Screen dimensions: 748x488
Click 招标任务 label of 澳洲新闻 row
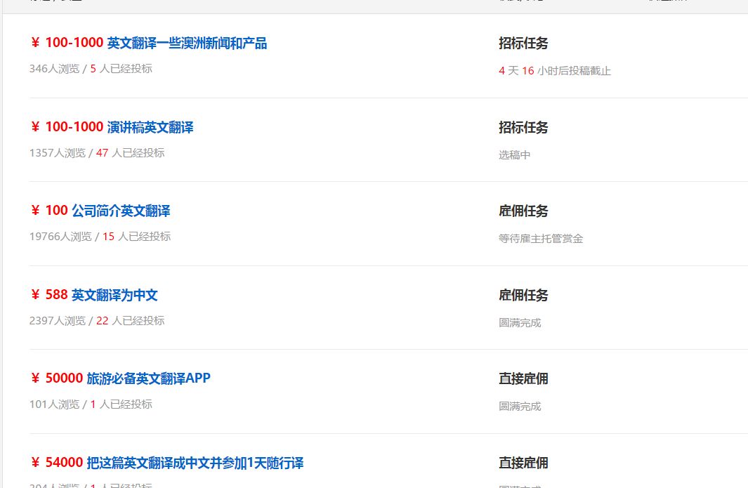point(523,43)
